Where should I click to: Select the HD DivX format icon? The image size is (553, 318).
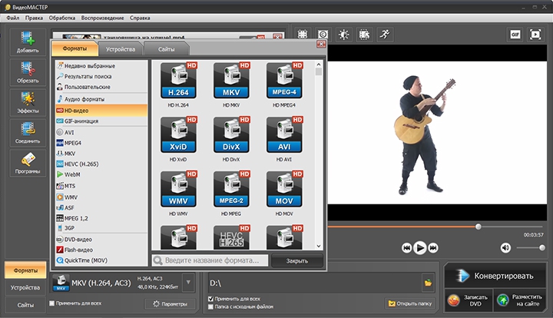click(231, 135)
